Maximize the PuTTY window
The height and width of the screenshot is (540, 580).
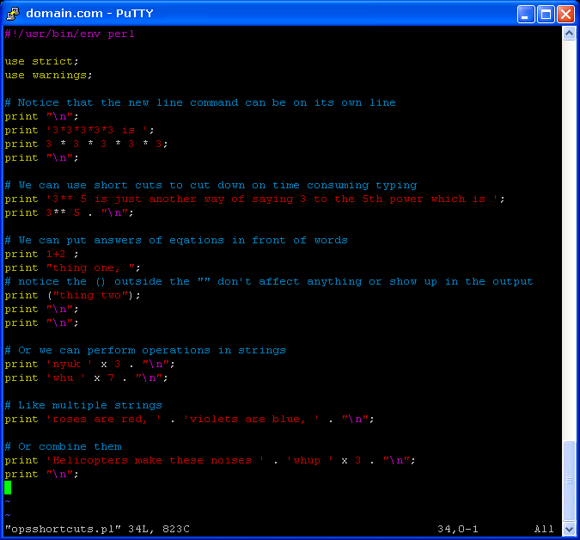click(546, 14)
